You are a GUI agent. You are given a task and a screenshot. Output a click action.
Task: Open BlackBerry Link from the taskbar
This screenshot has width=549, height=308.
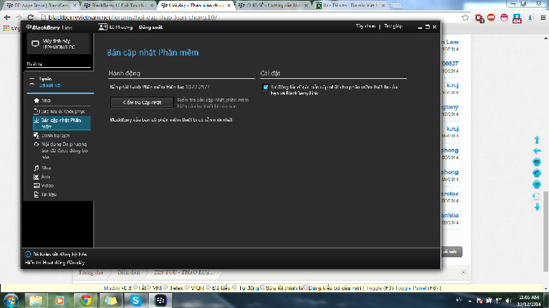click(161, 300)
